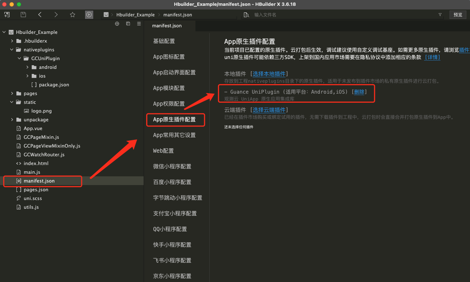This screenshot has width=470, height=282.
Task: Open 百度小程序配置 section
Action: point(172,182)
